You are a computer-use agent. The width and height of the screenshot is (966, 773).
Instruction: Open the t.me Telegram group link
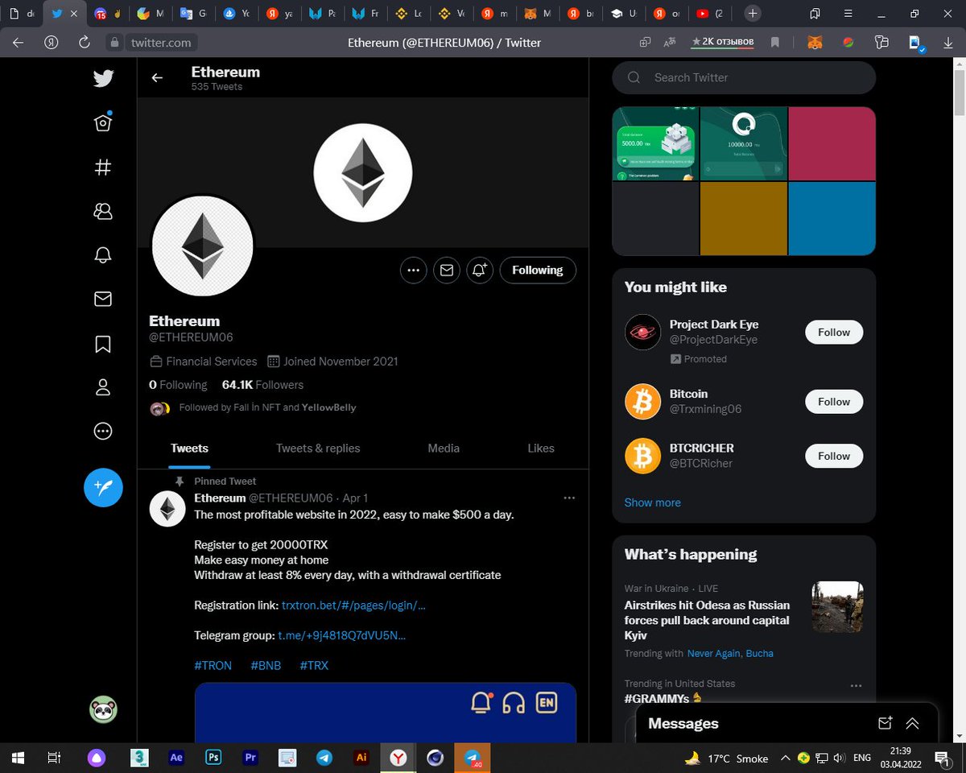tap(342, 635)
